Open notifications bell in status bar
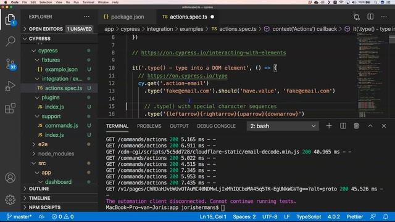 (x=386, y=216)
